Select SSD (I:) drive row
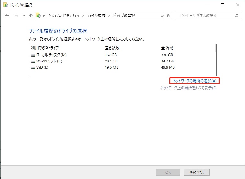Screen dimensions: 245x179 pyautogui.click(x=122, y=67)
